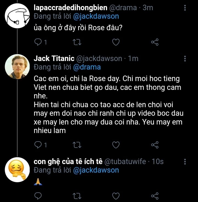
Task: Share Jack Titanic's tweet
Action: [155, 145]
